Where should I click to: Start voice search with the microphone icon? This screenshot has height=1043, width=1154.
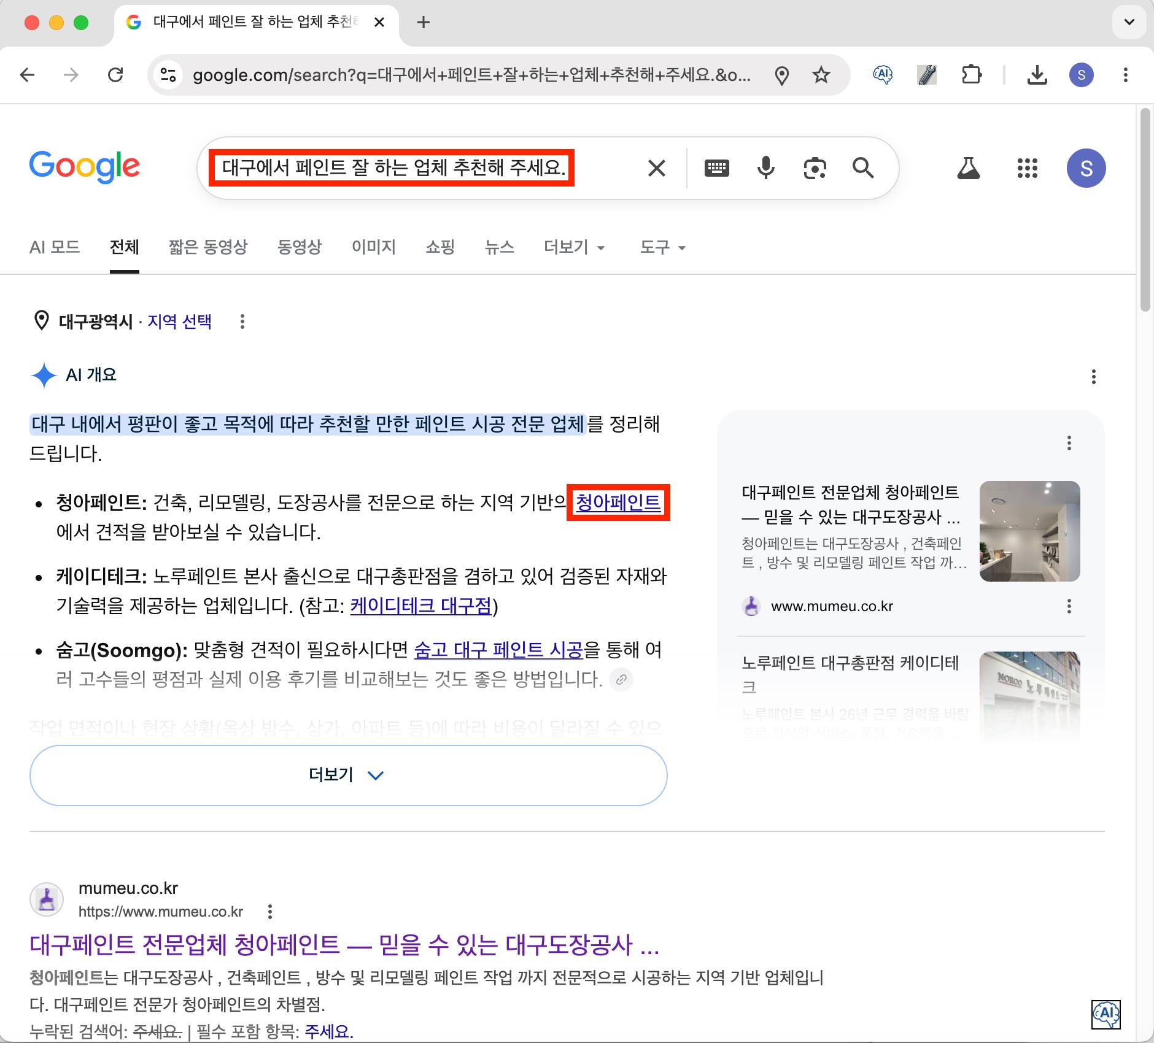coord(765,167)
